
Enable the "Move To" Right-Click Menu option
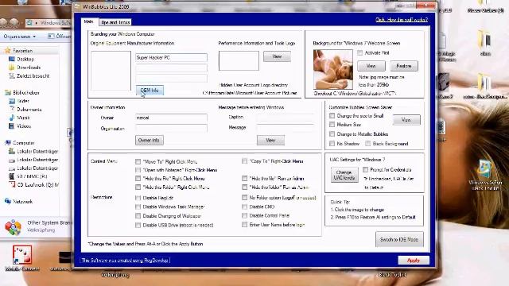click(x=138, y=161)
